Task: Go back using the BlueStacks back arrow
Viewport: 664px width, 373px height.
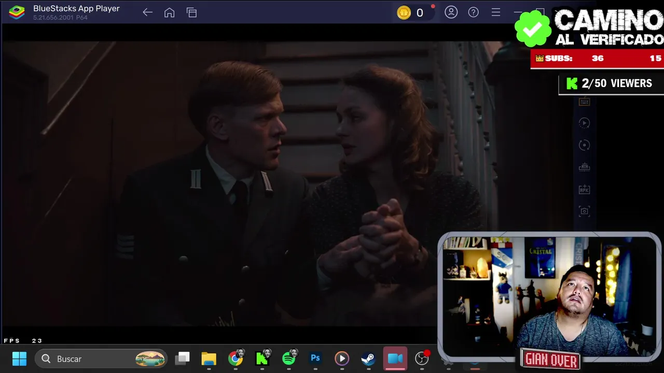Action: [x=147, y=12]
